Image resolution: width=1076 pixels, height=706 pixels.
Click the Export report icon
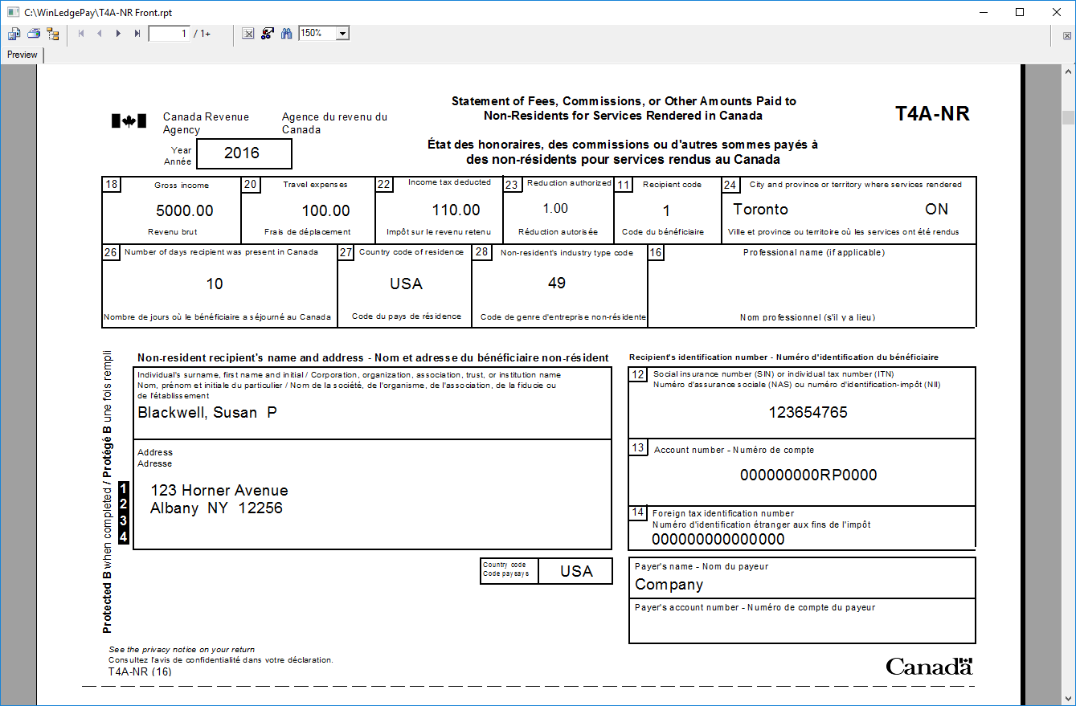pyautogui.click(x=14, y=34)
